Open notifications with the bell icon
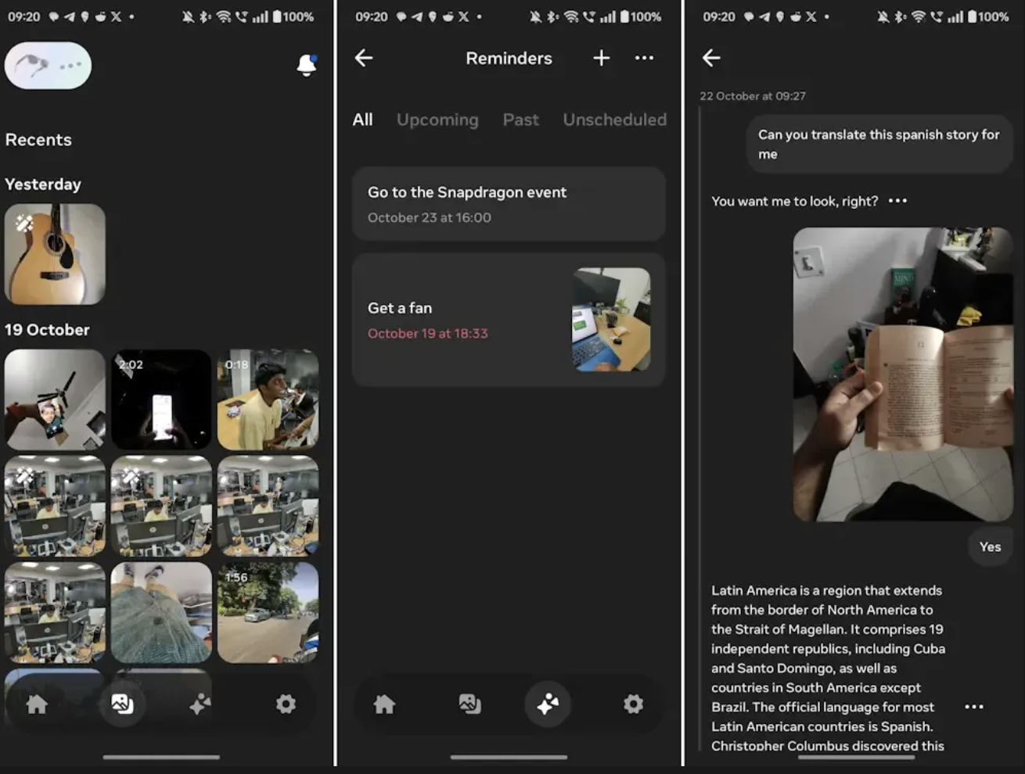The width and height of the screenshot is (1025, 774). [307, 65]
